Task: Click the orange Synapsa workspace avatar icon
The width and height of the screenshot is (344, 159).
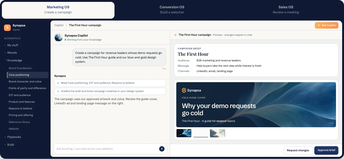Action: tap(7, 27)
